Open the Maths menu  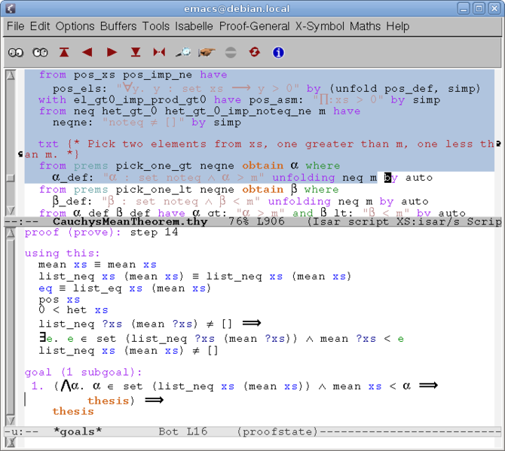pyautogui.click(x=366, y=26)
